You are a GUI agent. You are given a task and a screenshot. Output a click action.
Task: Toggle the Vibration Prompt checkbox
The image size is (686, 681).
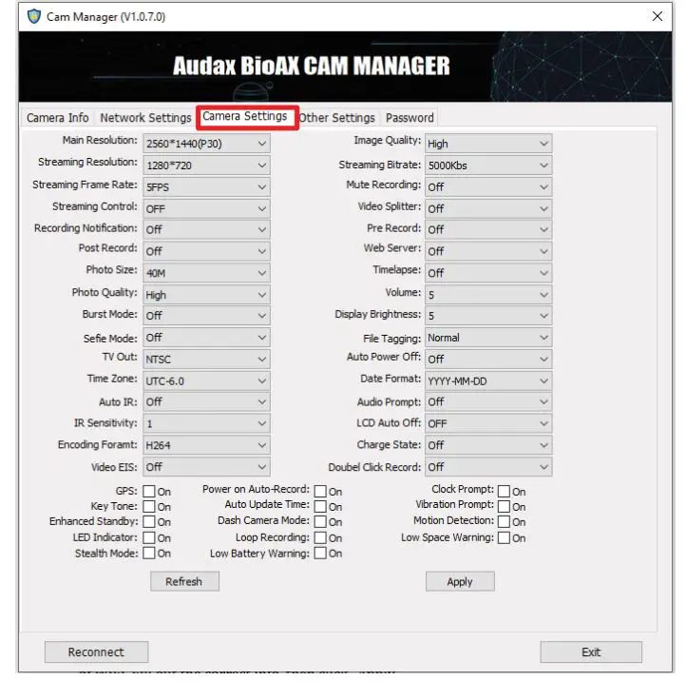click(x=504, y=506)
